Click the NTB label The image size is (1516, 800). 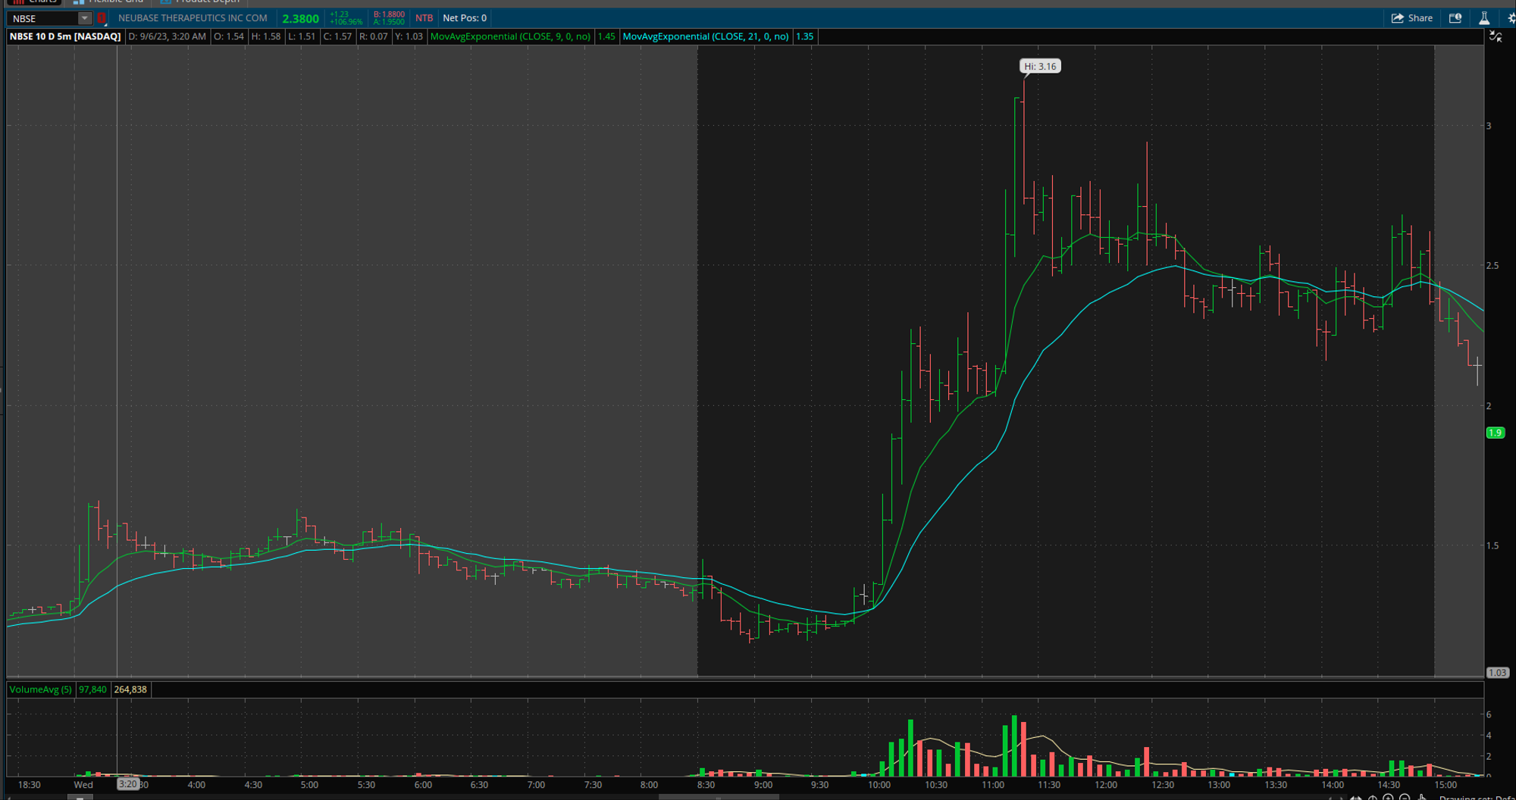click(x=424, y=18)
